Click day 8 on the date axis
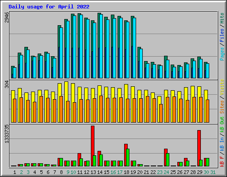Viewport: 227px width, 177px height. pyautogui.click(x=61, y=172)
